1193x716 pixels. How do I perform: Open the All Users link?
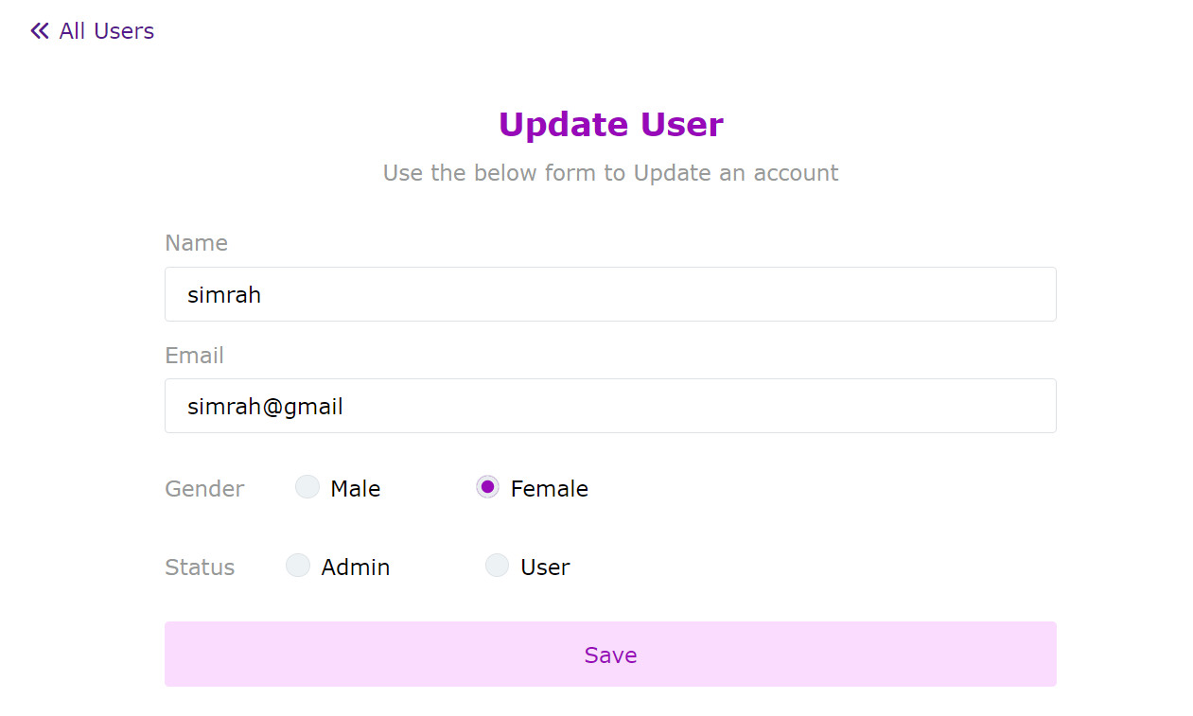pos(106,30)
